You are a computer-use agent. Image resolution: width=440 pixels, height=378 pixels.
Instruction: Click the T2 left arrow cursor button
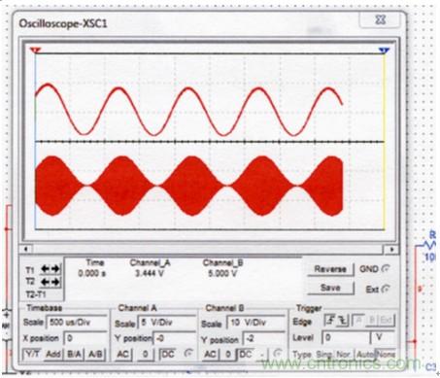pos(46,282)
